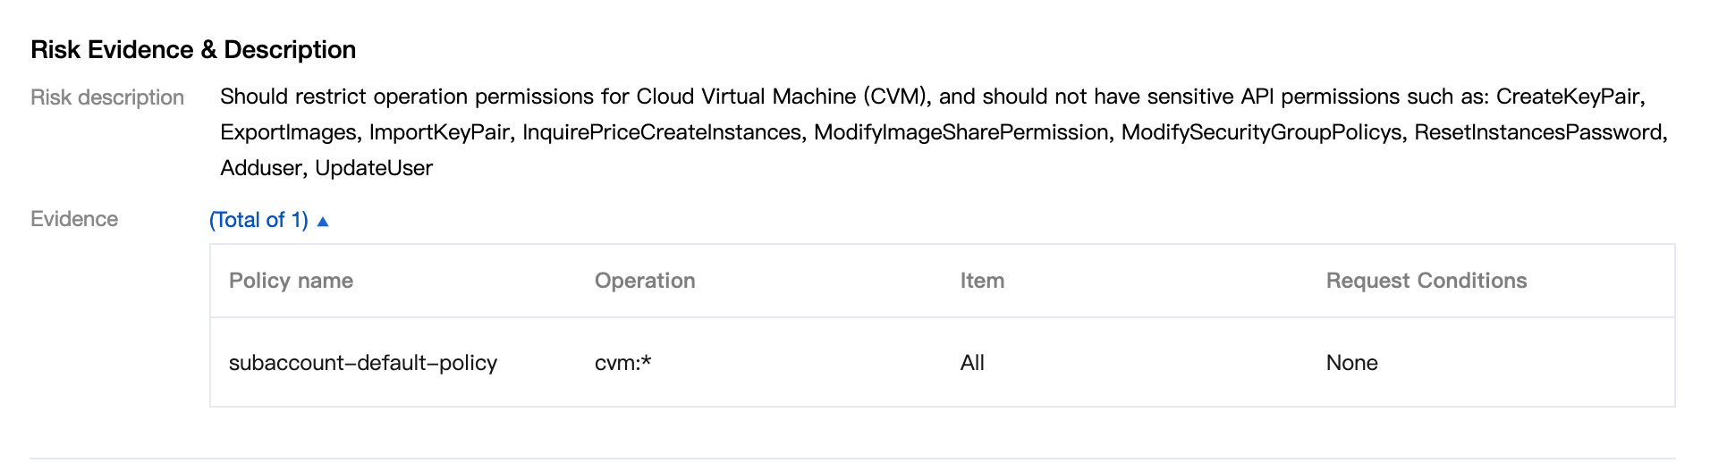Click ResetInstancesPassword in the risk description

[1537, 132]
